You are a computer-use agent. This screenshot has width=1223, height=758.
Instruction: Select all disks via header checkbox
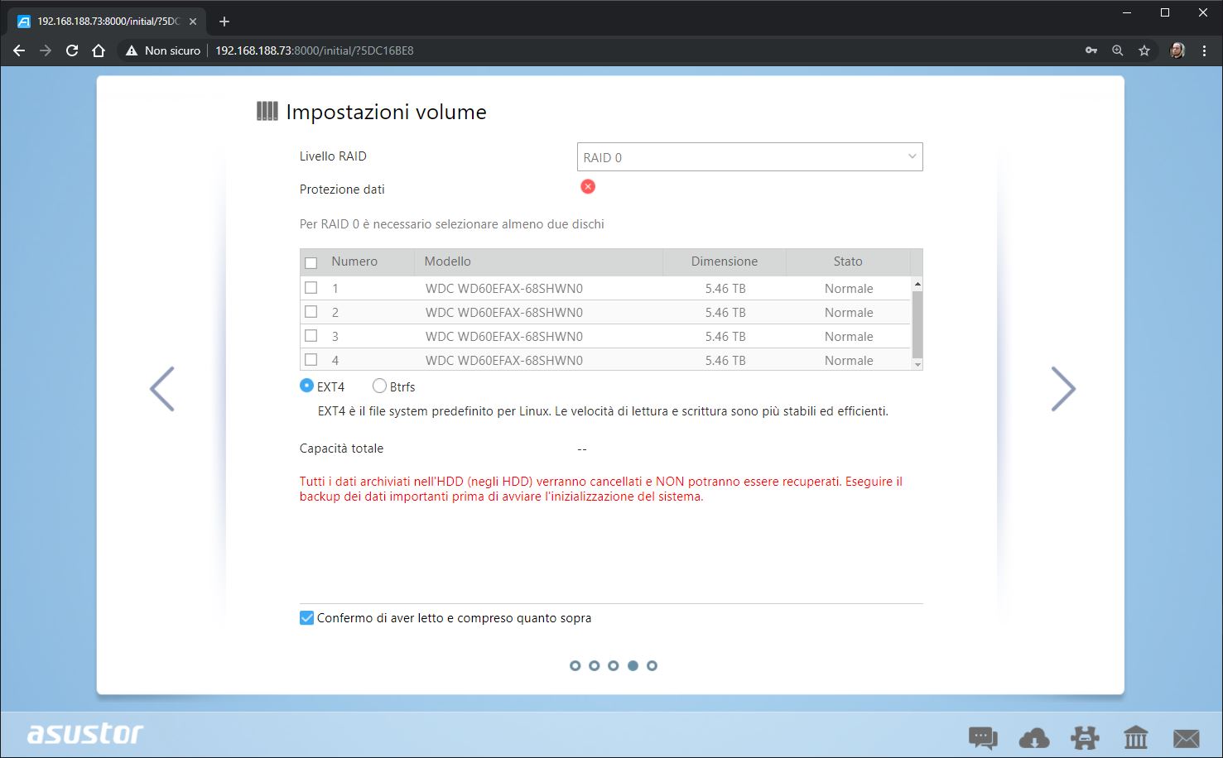pos(311,262)
